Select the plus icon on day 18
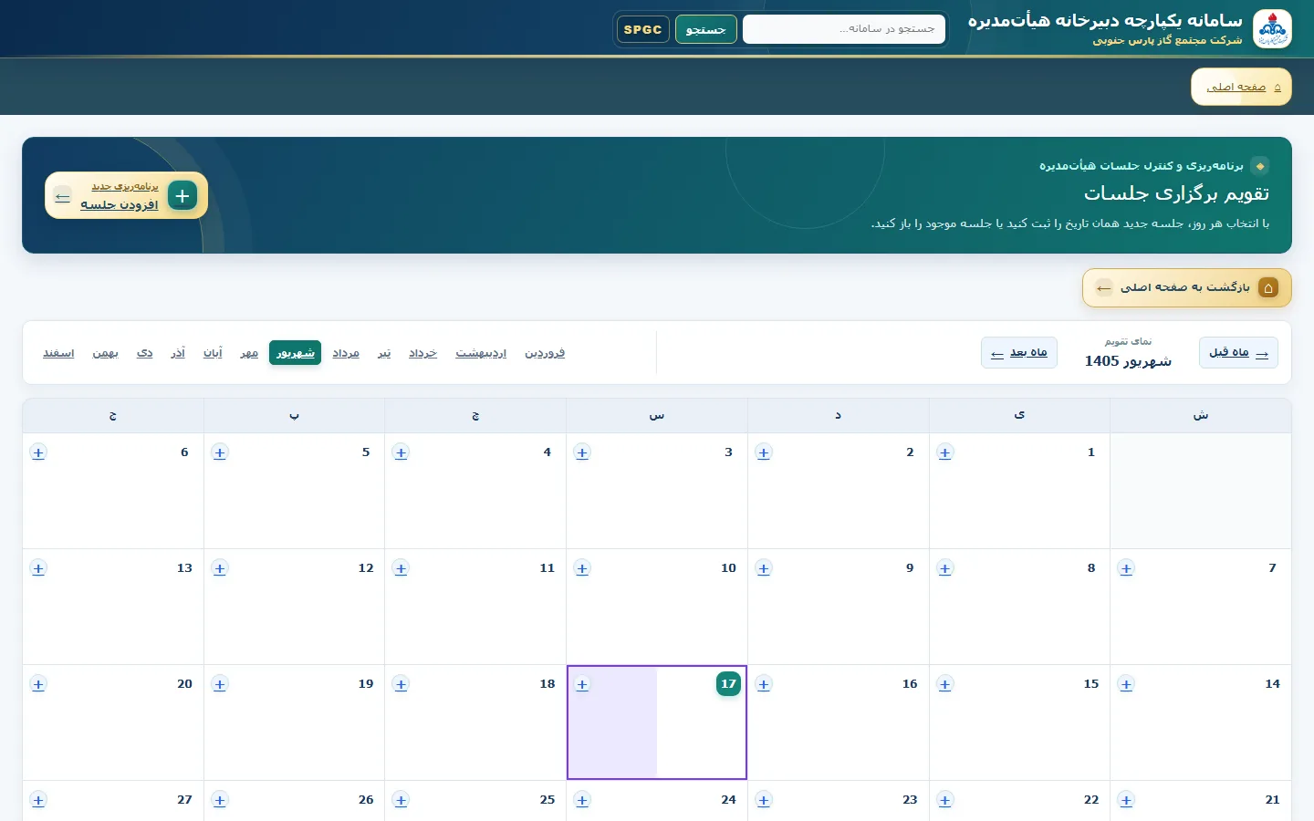Screen dimensions: 1314x821 (401, 684)
